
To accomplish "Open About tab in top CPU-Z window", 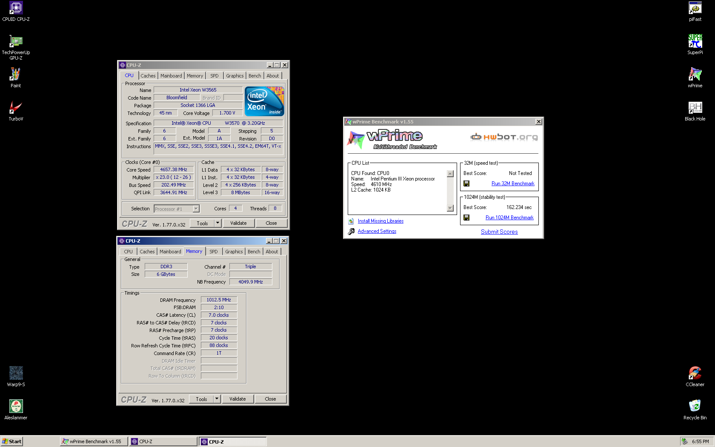I will coord(273,76).
